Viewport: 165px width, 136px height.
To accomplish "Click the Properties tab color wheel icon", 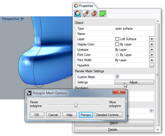I will tap(76, 6).
